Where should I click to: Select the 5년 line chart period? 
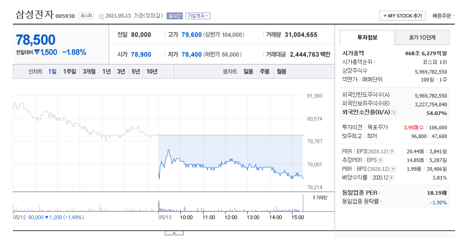136,71
